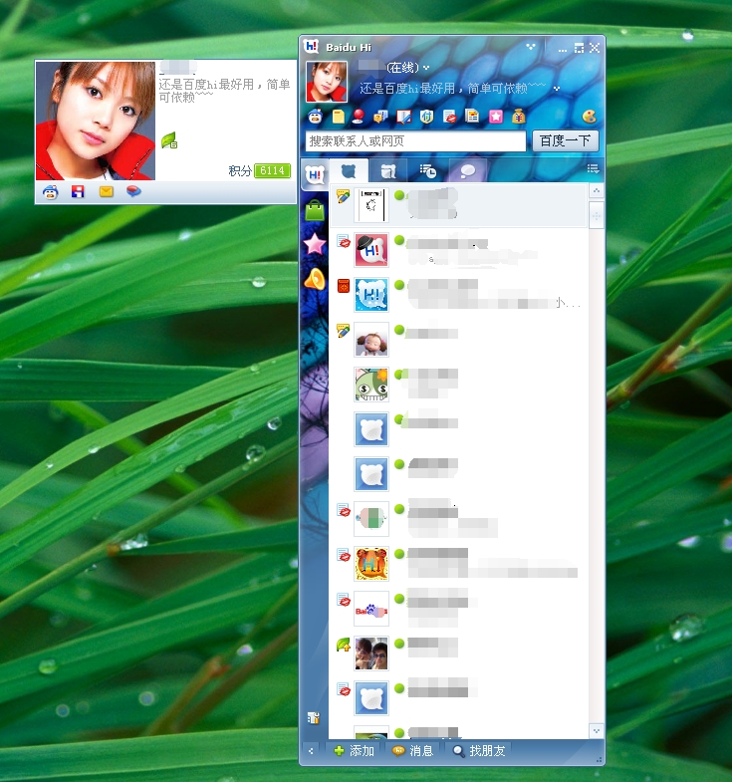Click the red envelope icon beside blue Hi! contact
The width and height of the screenshot is (732, 782).
click(344, 286)
